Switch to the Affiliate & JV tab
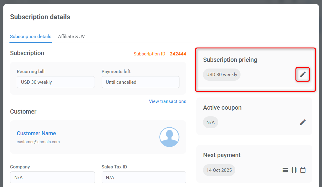The height and width of the screenshot is (187, 322). tap(71, 36)
